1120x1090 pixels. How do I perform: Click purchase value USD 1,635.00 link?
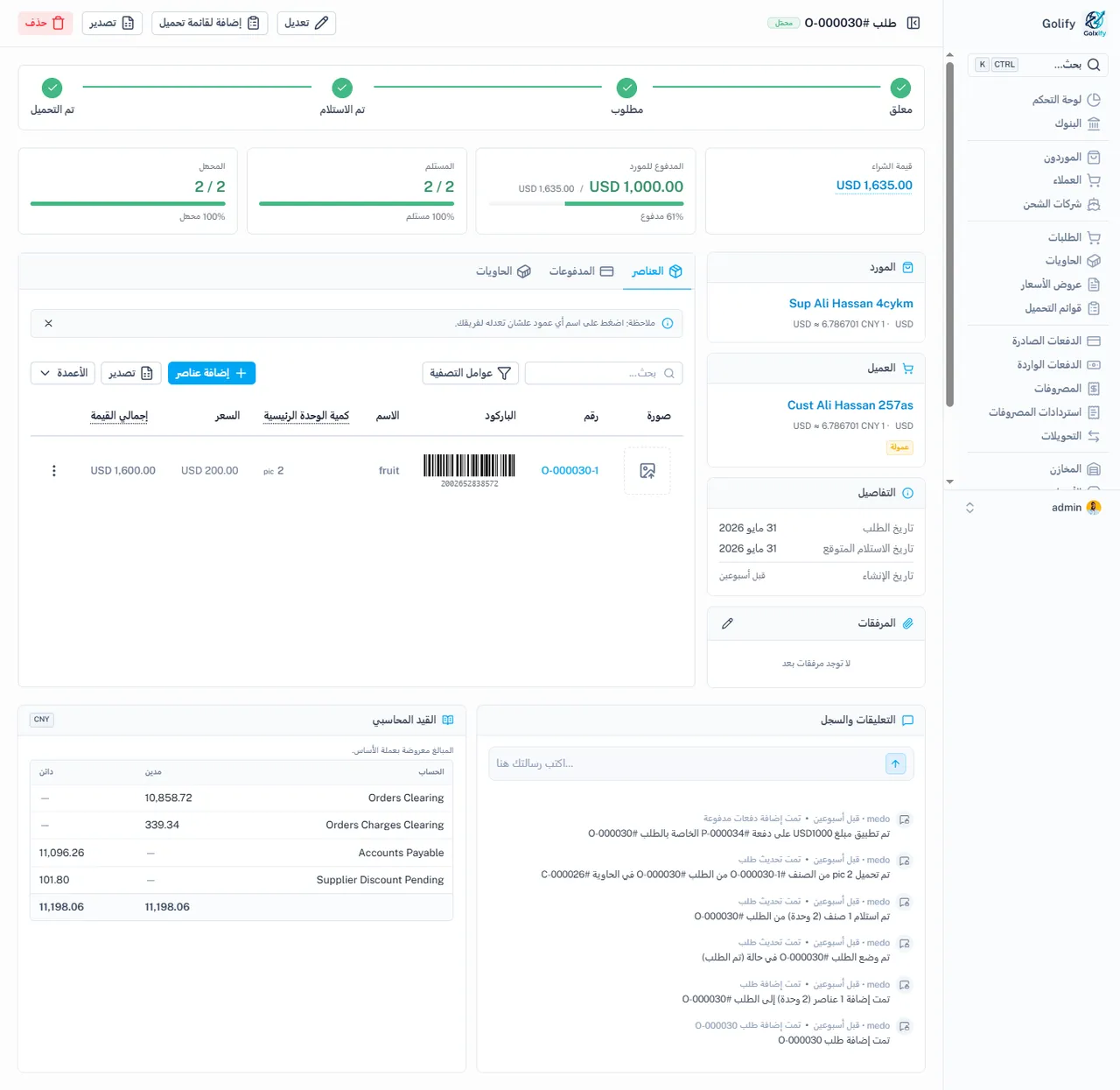[x=874, y=186]
